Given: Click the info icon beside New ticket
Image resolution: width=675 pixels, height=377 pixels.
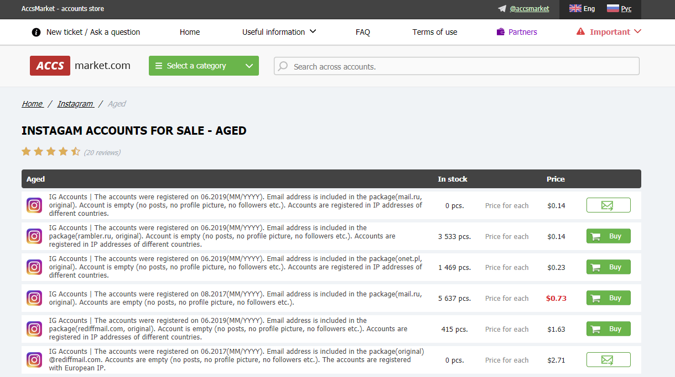Looking at the screenshot, I should pyautogui.click(x=37, y=32).
